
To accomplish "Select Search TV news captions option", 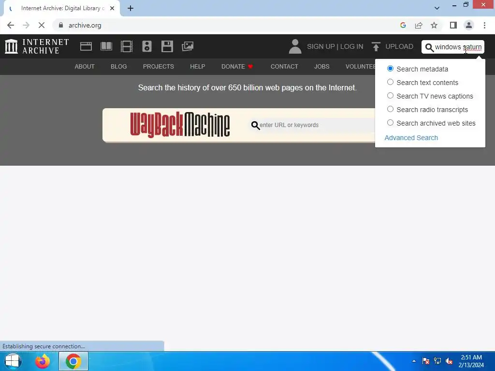I will [x=390, y=96].
